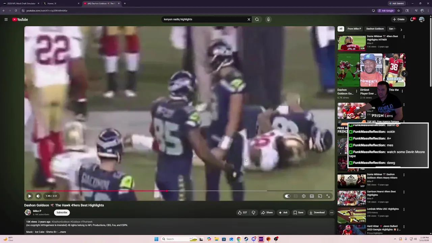The height and width of the screenshot is (243, 432).
Task: Switch to theater mode
Action: (x=312, y=196)
